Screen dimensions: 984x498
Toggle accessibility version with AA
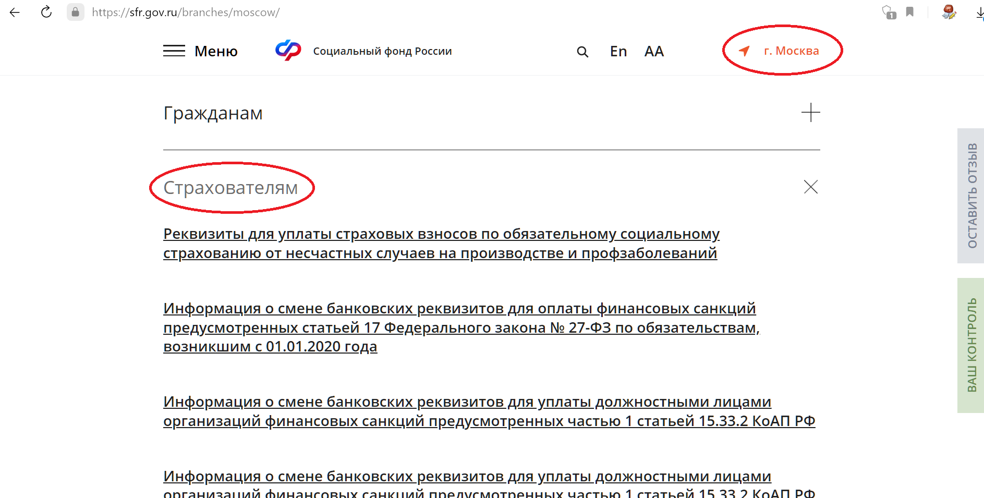[x=654, y=51]
